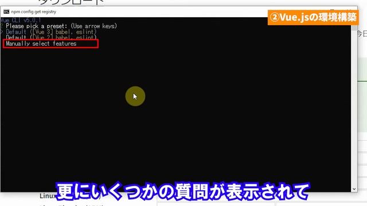Click the 'npm config get registry' title text
This screenshot has width=367, height=206.
tap(34, 11)
